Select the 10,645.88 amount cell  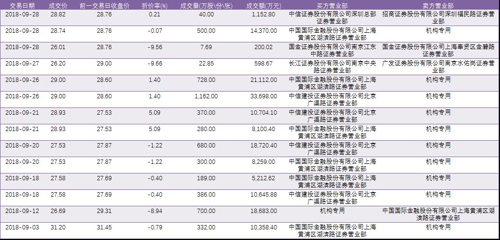(x=263, y=194)
